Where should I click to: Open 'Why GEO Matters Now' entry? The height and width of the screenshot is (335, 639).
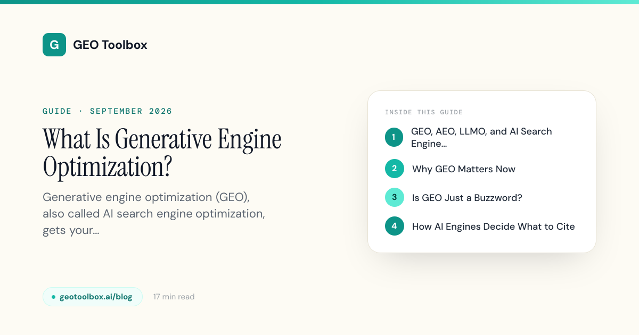click(x=464, y=169)
